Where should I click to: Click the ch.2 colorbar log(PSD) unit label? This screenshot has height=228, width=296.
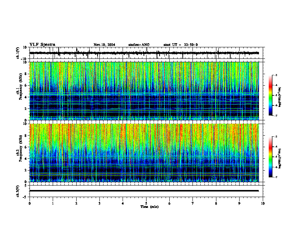click(280, 158)
